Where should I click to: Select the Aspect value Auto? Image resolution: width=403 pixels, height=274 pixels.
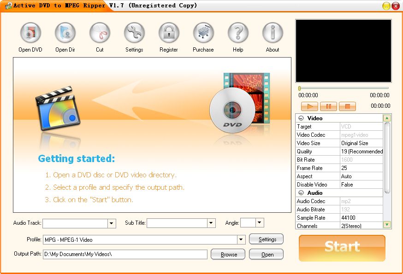click(362, 176)
